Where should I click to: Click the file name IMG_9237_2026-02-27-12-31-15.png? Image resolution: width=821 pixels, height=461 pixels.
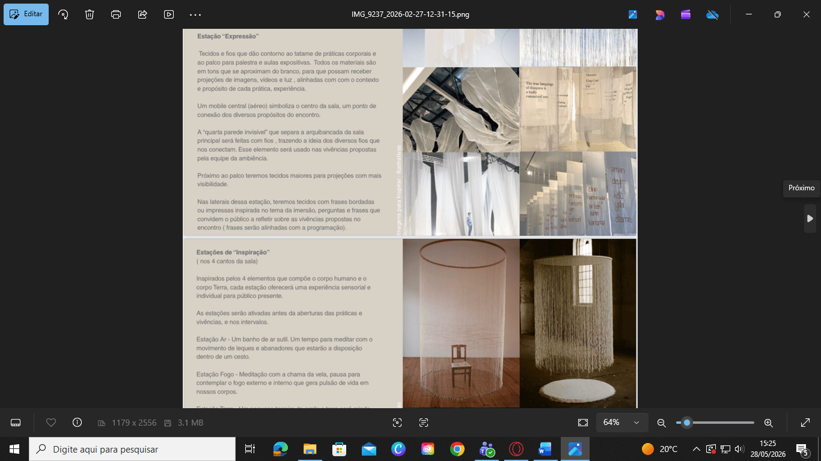410,14
